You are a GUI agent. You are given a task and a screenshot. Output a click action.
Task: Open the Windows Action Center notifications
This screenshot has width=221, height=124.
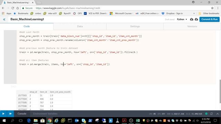point(215,121)
